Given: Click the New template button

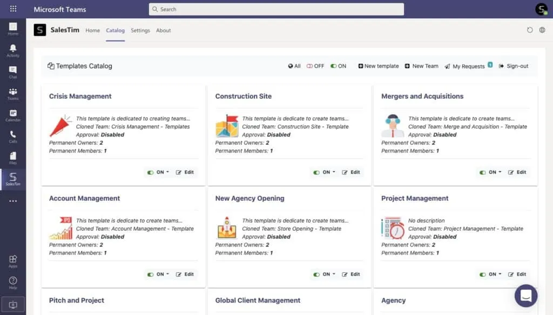Looking at the screenshot, I should click(x=378, y=66).
